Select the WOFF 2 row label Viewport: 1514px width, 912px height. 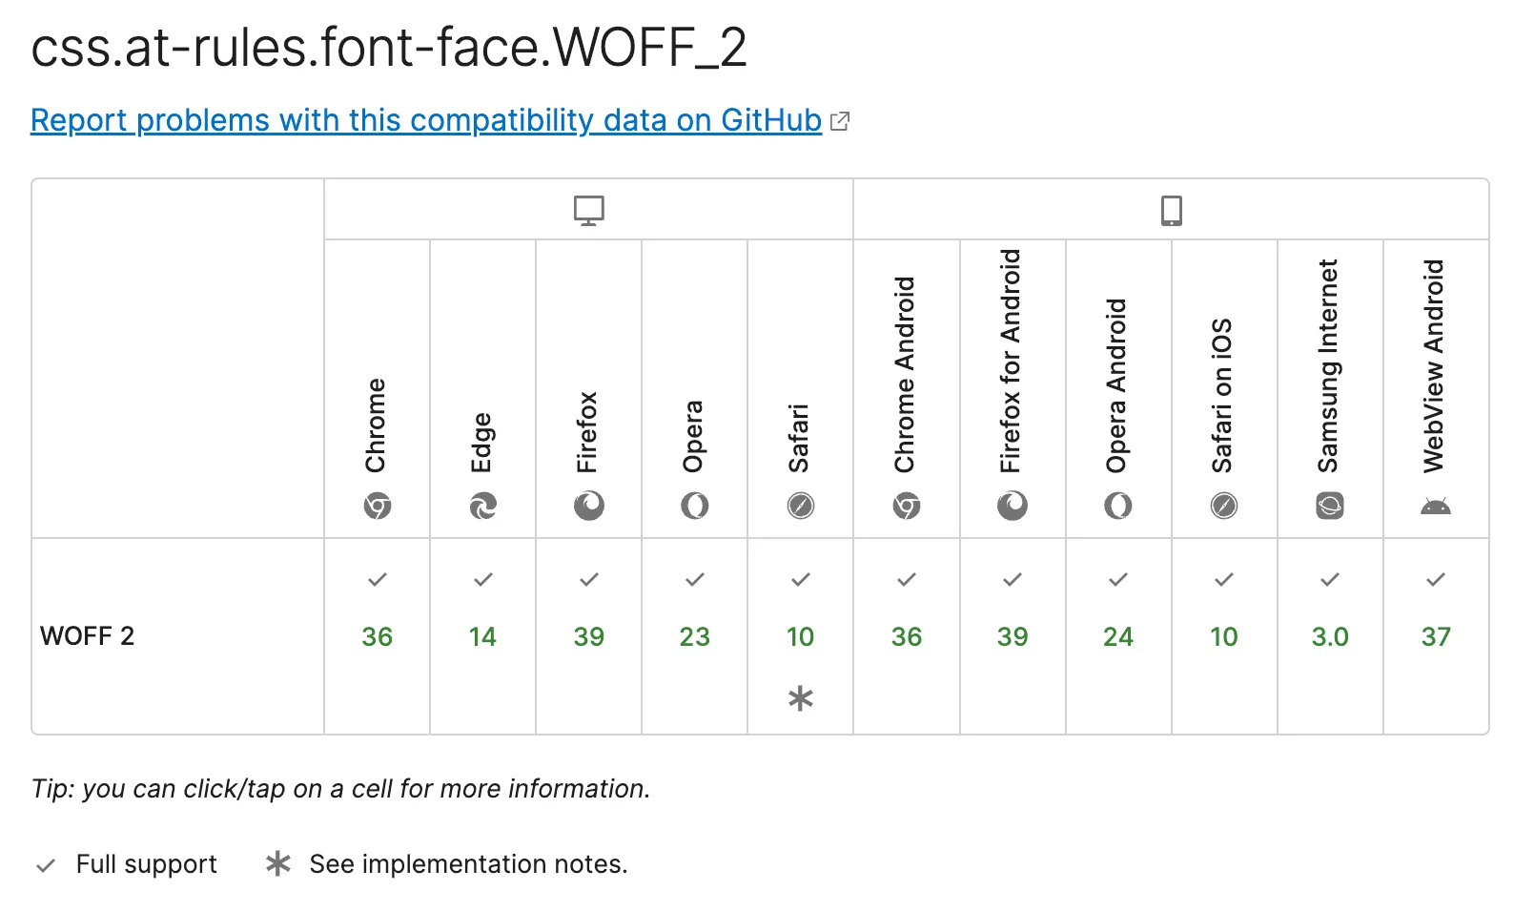click(x=89, y=636)
